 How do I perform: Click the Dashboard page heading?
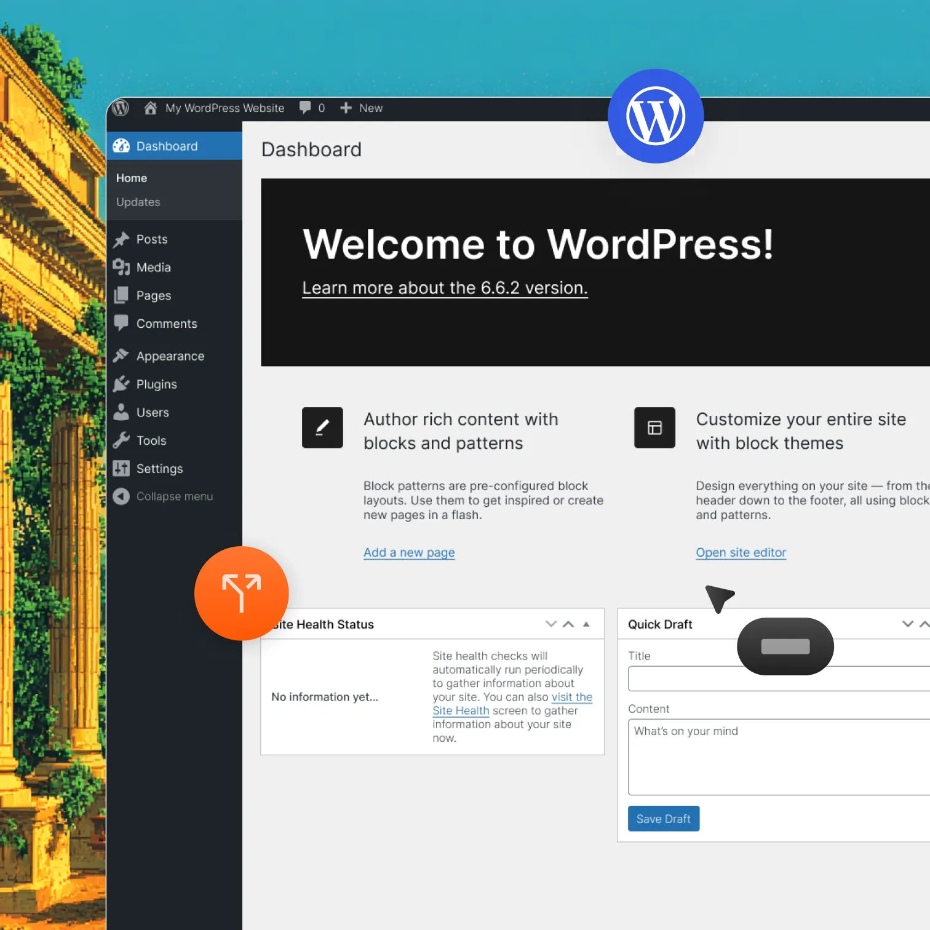311,149
